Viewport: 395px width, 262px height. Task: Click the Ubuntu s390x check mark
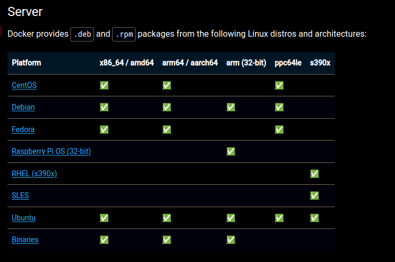pyautogui.click(x=314, y=218)
